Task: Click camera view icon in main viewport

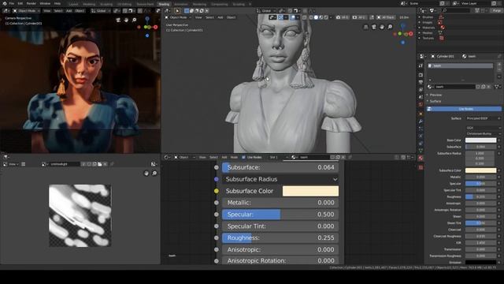Action: tap(374, 27)
